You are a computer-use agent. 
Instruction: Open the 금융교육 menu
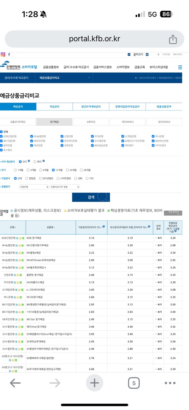click(140, 67)
